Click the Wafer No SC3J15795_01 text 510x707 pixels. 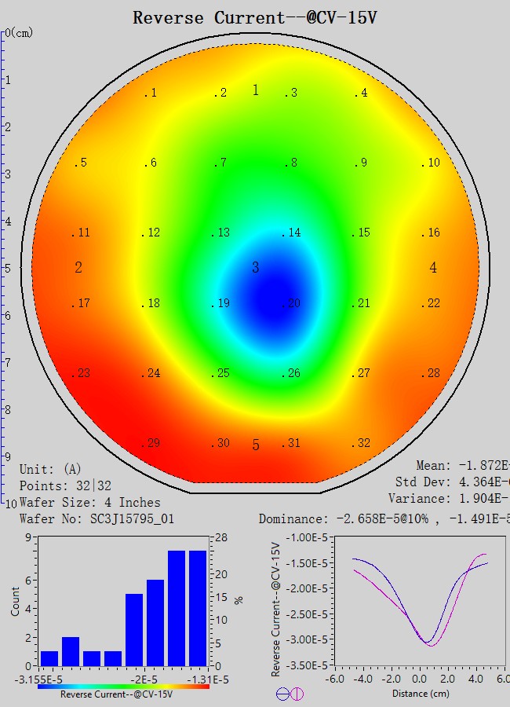click(97, 518)
